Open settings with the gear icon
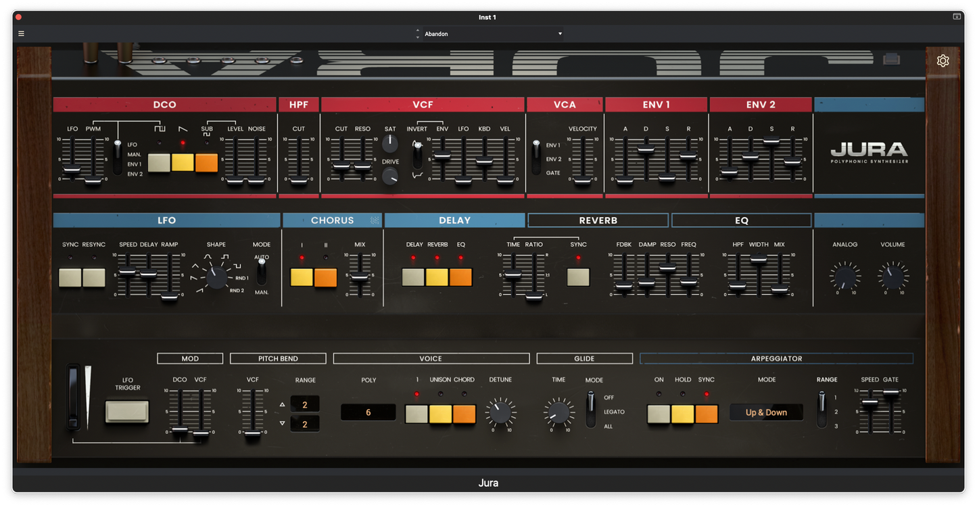 tap(943, 61)
